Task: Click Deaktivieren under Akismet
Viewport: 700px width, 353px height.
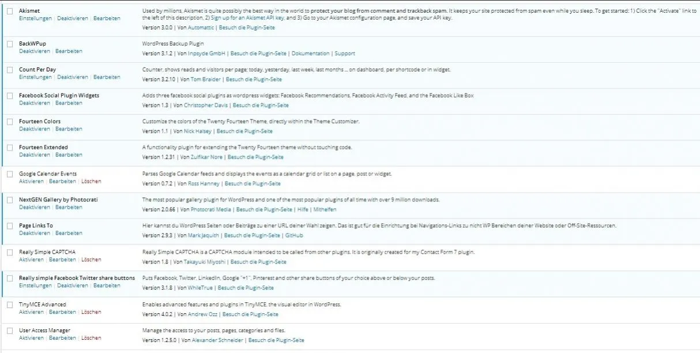Action: click(73, 18)
